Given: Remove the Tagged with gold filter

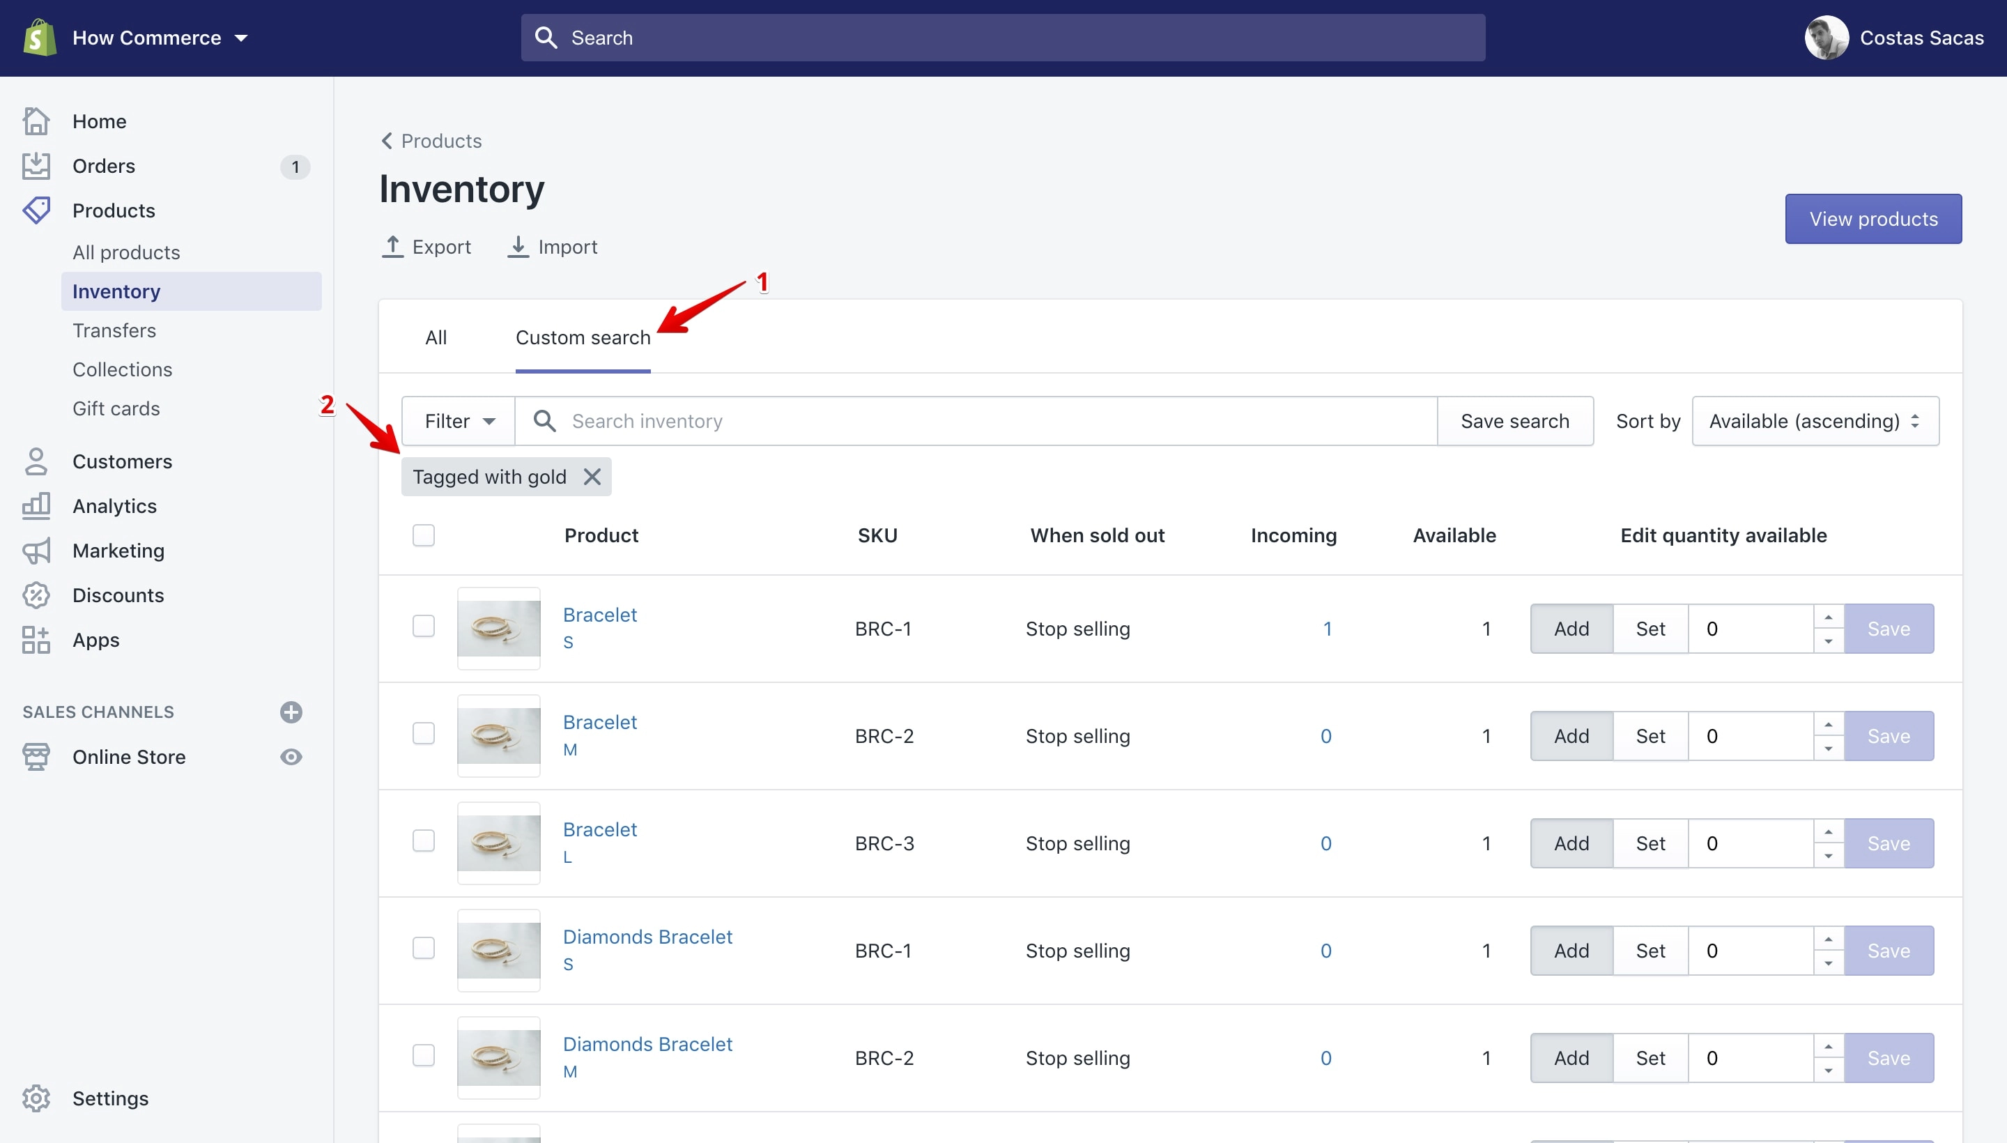Looking at the screenshot, I should pos(592,477).
